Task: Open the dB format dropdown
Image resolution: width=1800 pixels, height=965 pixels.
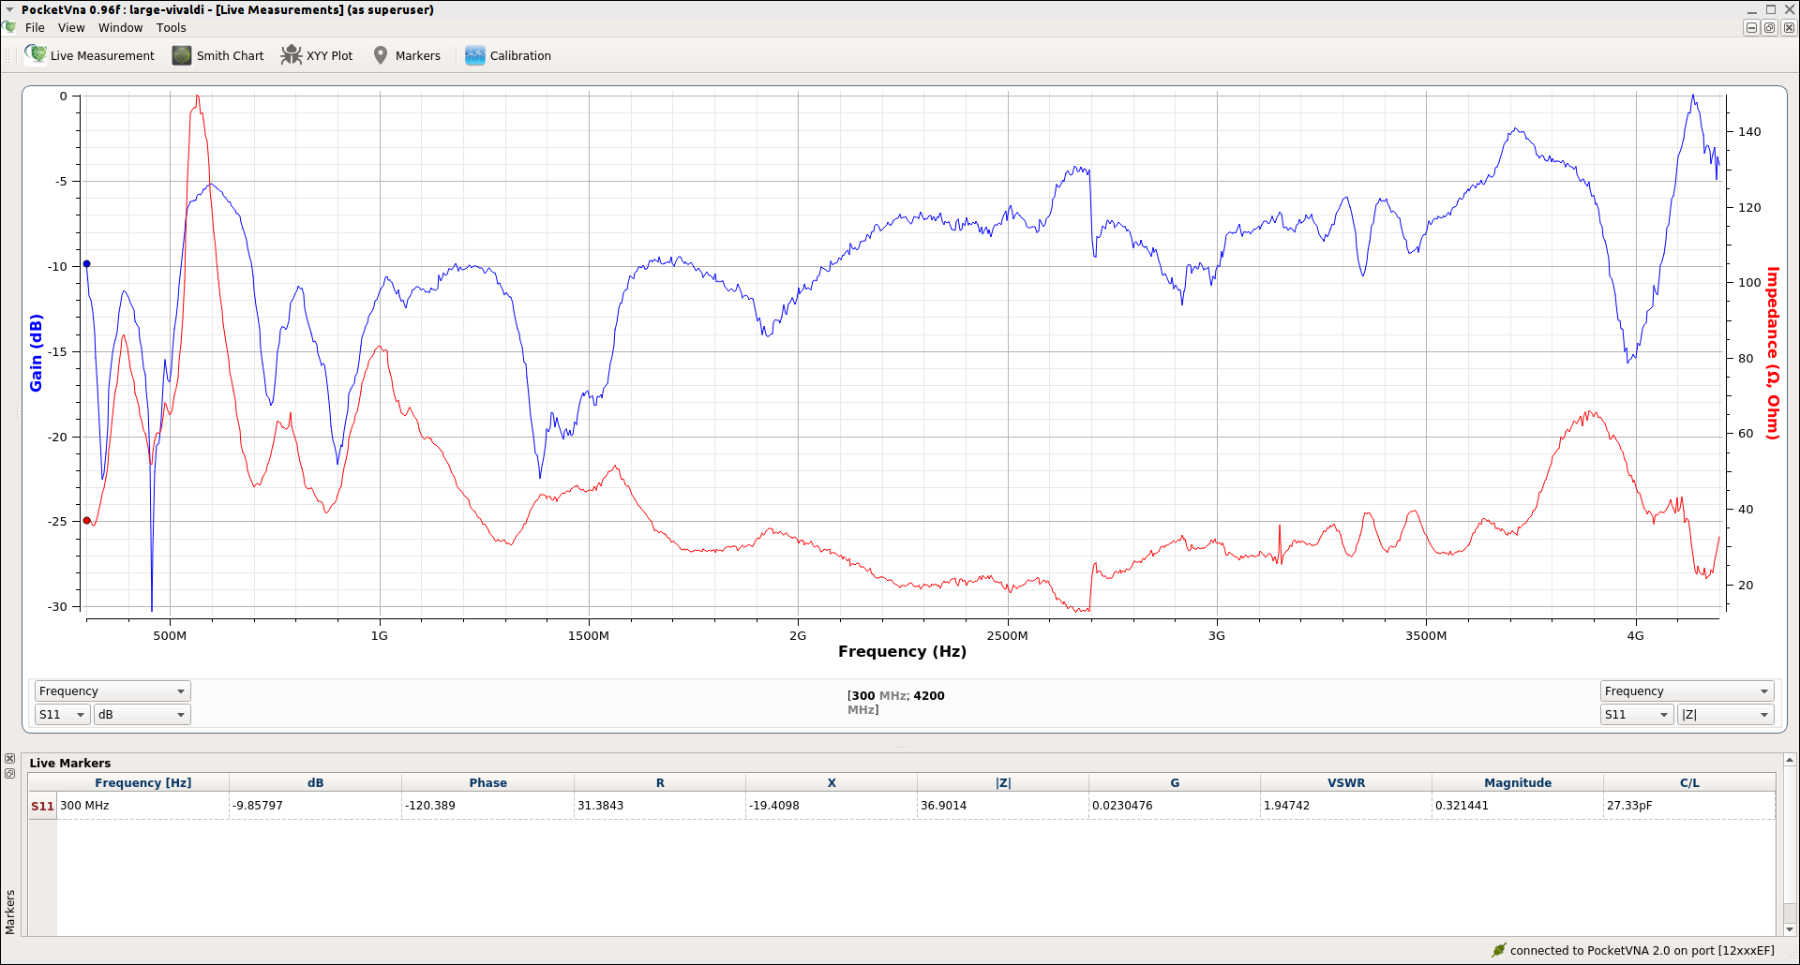Action: (x=142, y=714)
